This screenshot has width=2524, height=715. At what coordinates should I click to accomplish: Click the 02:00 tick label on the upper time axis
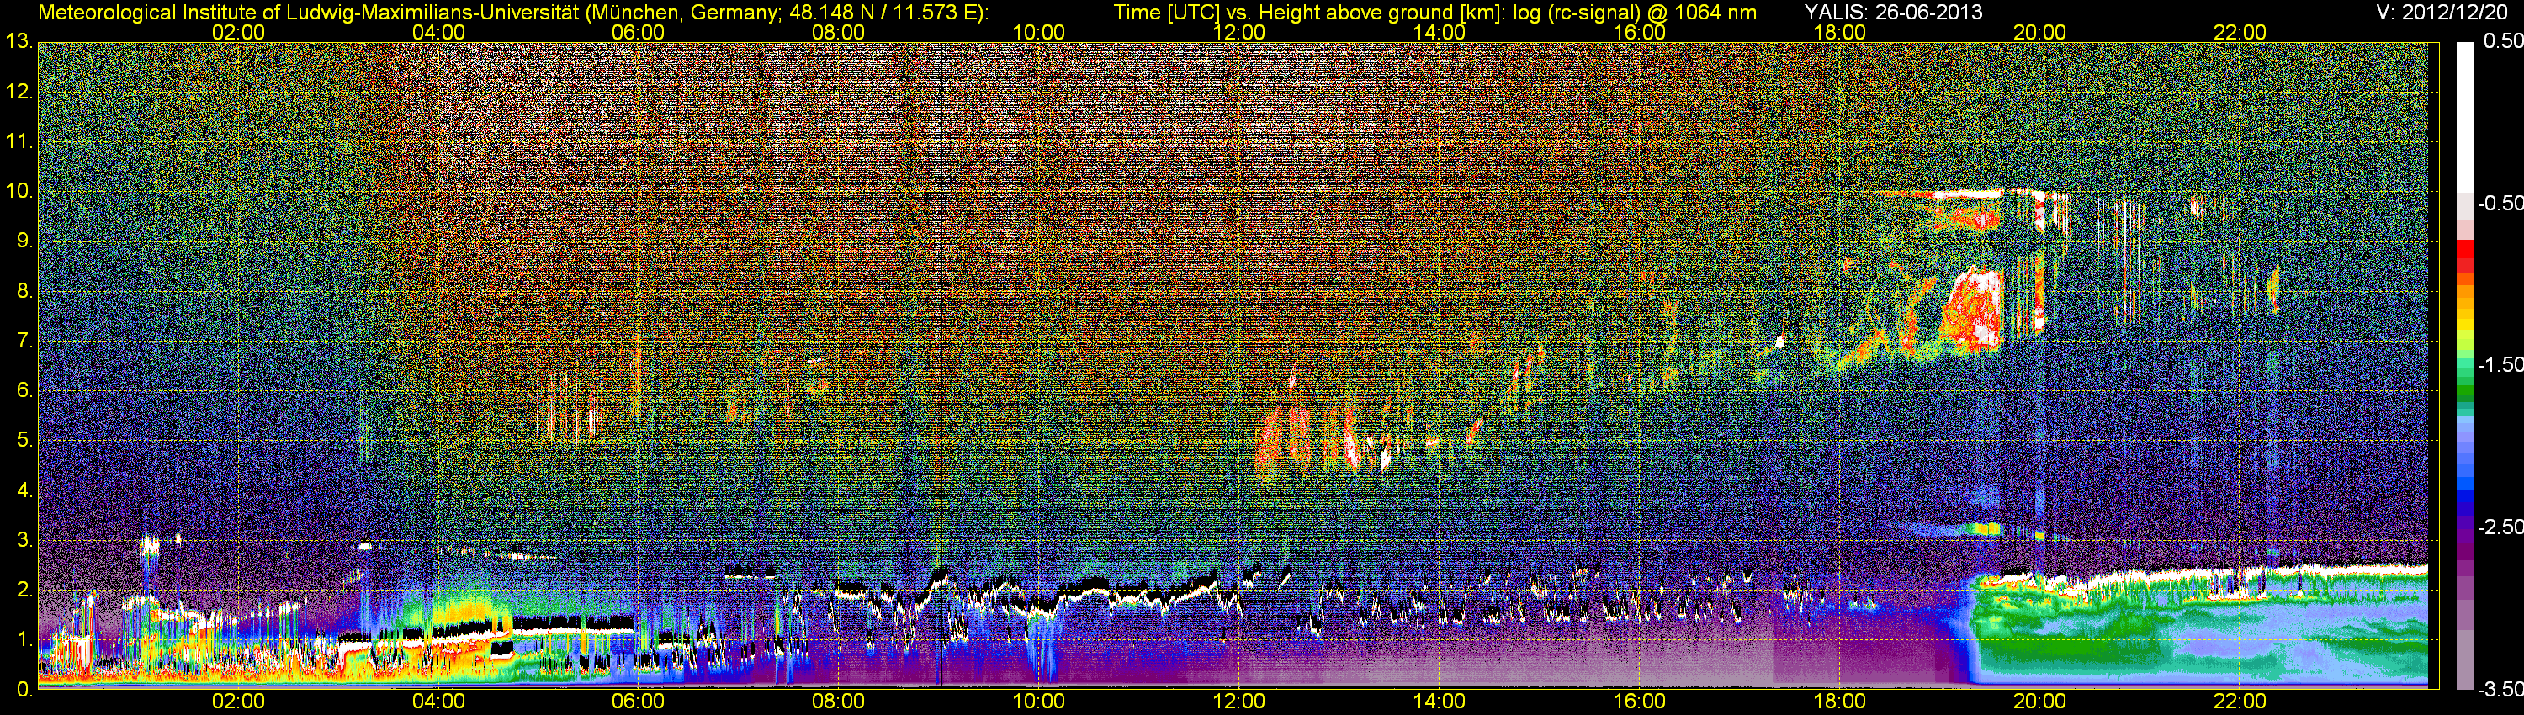point(238,32)
